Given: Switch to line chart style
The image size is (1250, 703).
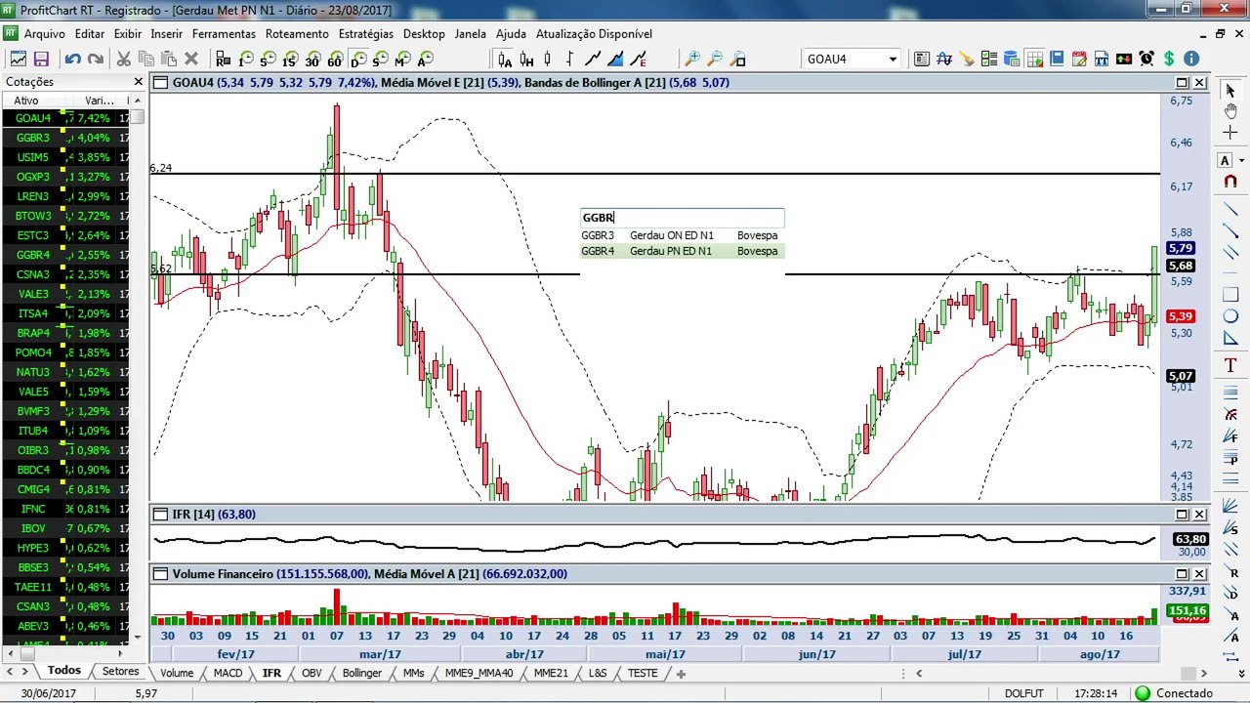Looking at the screenshot, I should 592,59.
